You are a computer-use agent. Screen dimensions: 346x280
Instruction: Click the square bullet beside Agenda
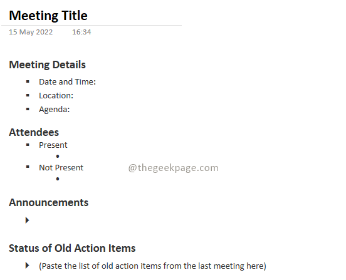click(x=28, y=109)
